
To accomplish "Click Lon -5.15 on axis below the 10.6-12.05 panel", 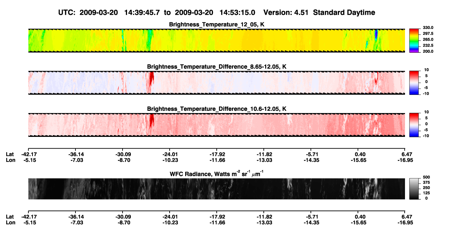I will [29, 160].
